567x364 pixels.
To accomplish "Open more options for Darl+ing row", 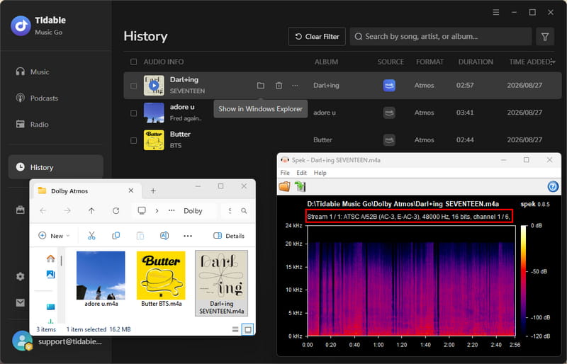I will pos(295,86).
